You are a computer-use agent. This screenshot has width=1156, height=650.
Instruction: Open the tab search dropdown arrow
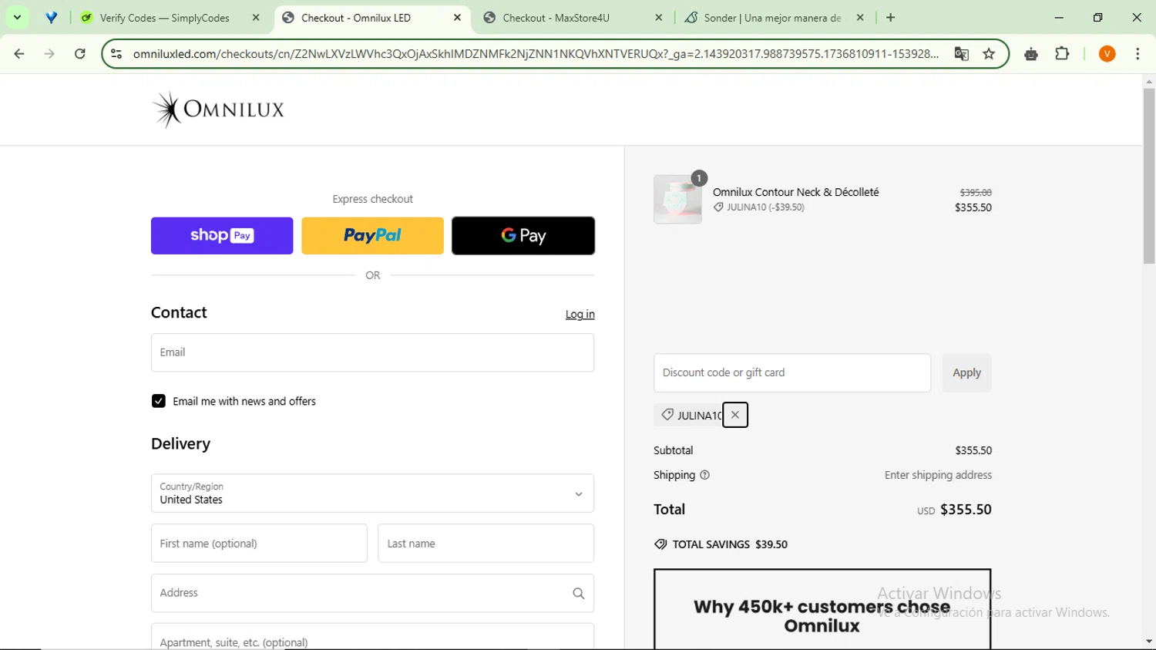[17, 17]
